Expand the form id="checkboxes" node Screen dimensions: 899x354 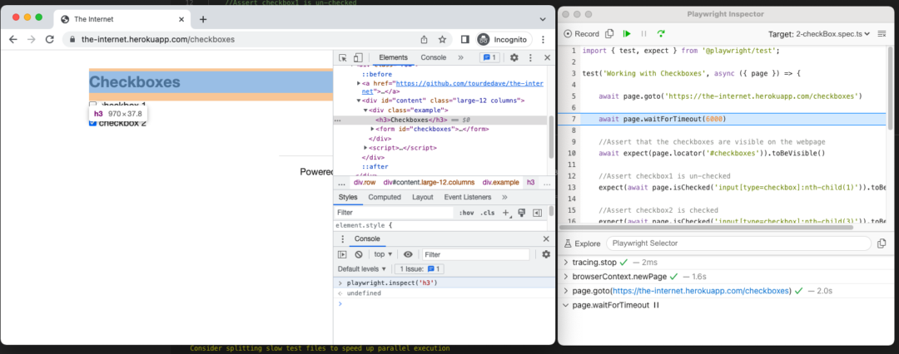(373, 129)
